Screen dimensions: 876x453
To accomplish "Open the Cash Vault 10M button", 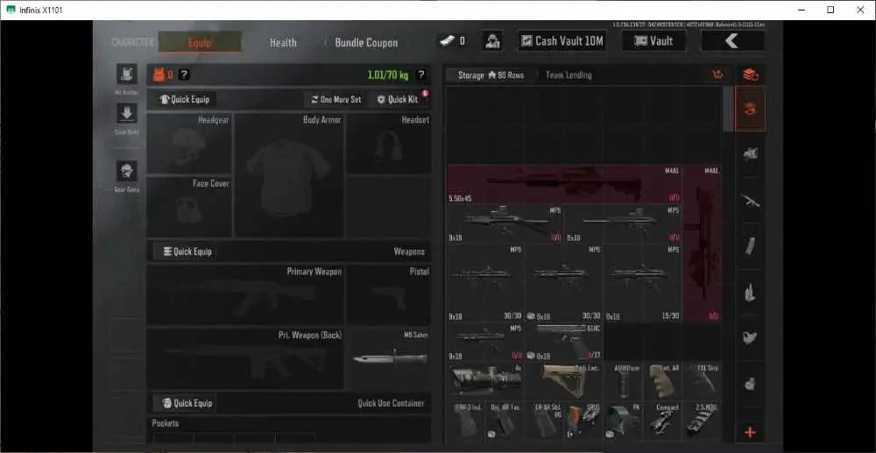I will coord(562,41).
